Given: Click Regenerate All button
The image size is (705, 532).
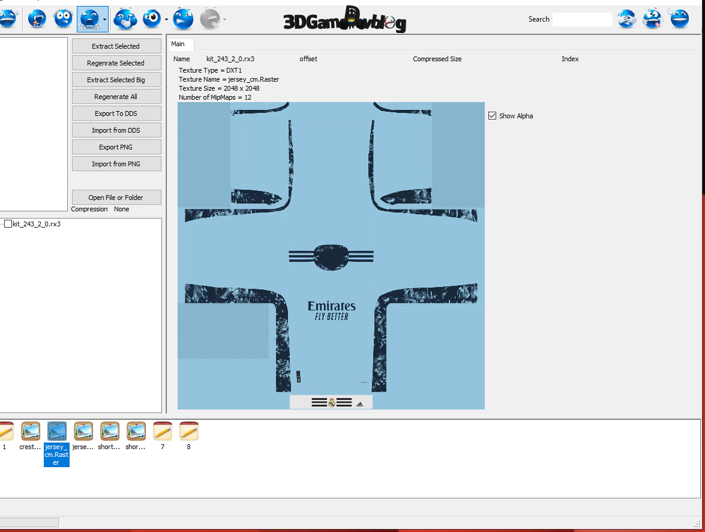Looking at the screenshot, I should pyautogui.click(x=116, y=96).
